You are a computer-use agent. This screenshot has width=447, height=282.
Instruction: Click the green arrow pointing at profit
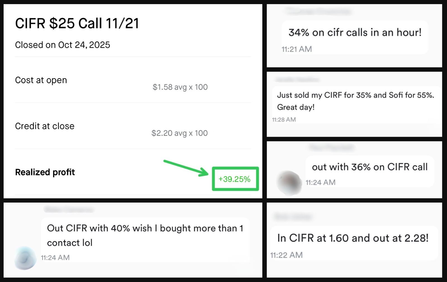click(186, 168)
